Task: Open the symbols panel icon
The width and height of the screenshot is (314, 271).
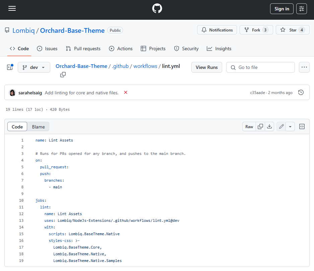Action: point(302,126)
